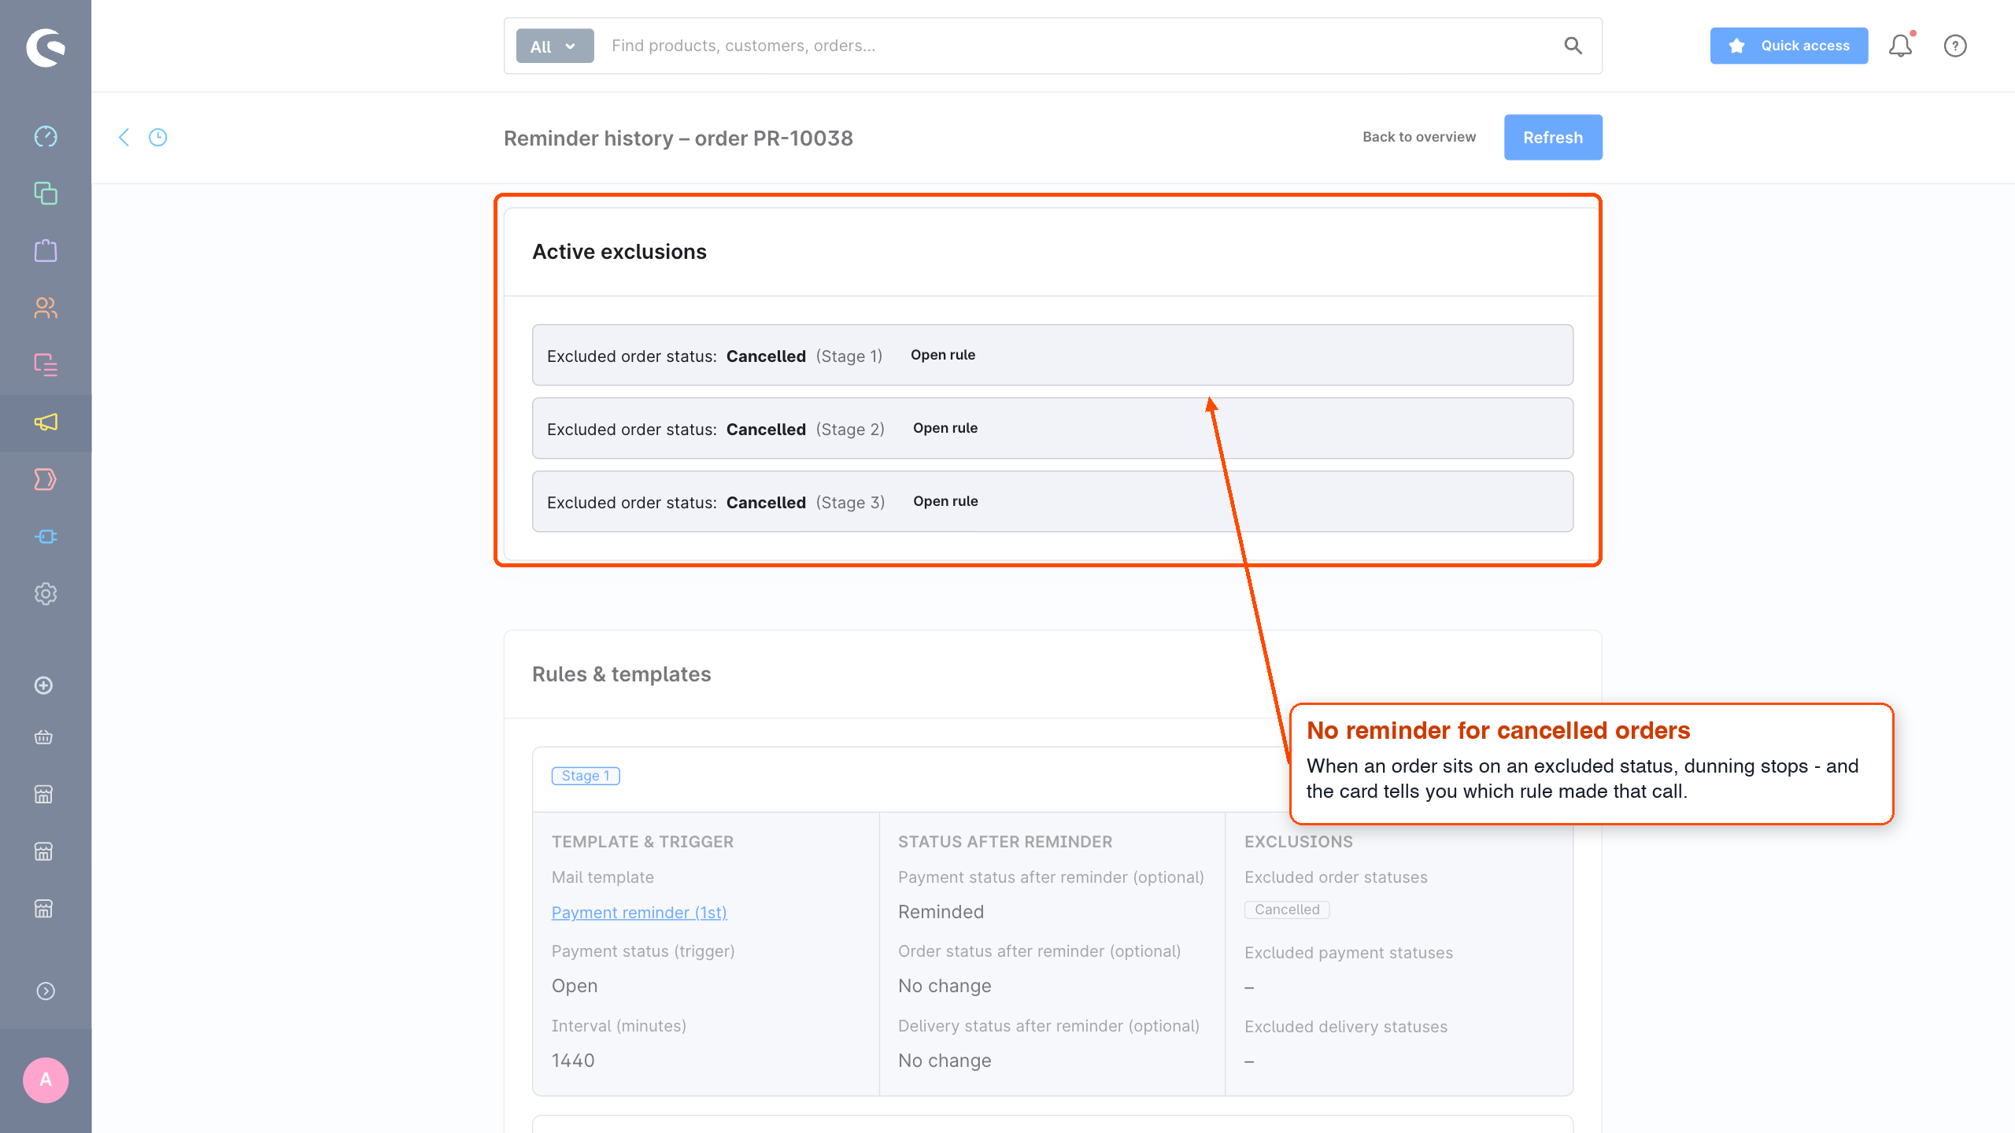Open the Extensions plug icon
This screenshot has width=2015, height=1133.
[x=46, y=537]
